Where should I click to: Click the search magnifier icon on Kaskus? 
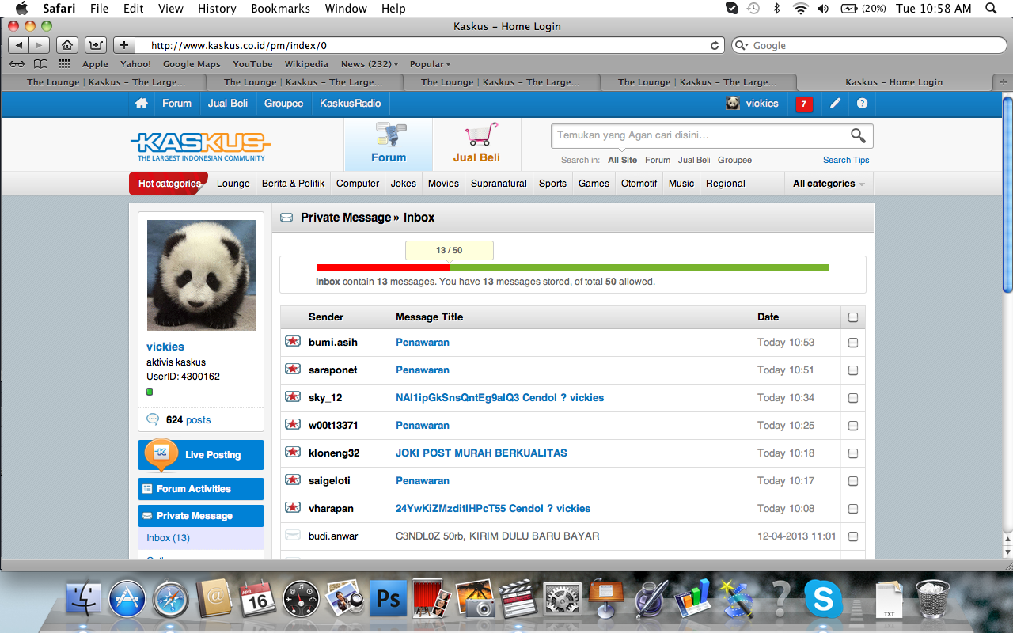pos(858,135)
